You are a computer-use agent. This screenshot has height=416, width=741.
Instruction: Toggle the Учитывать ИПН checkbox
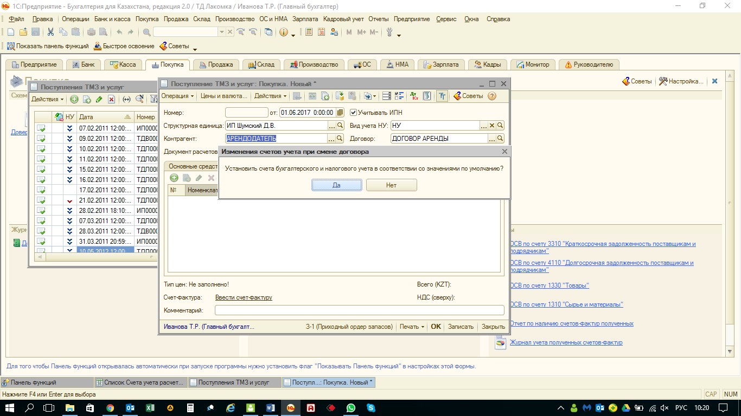coord(354,113)
